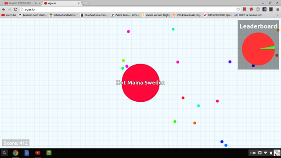The width and height of the screenshot is (281, 158).
Task: Open the Chrome hamburger menu
Action: (277, 9)
